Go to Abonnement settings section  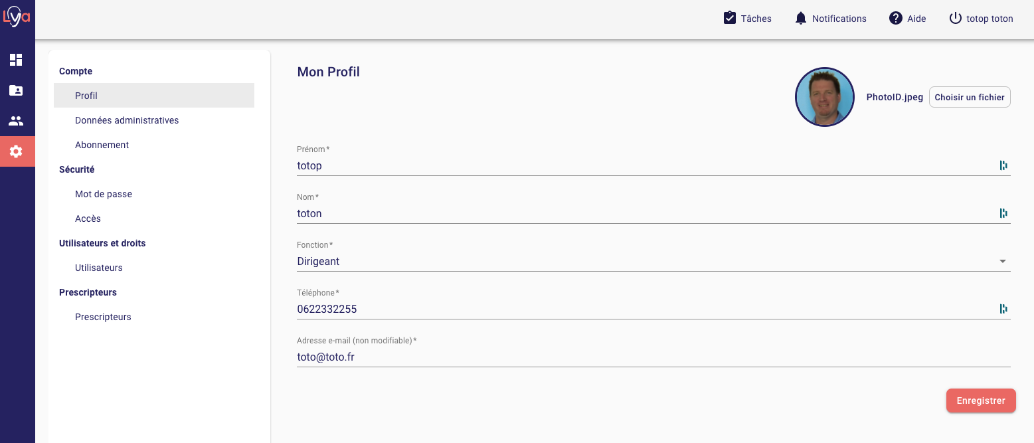click(102, 145)
